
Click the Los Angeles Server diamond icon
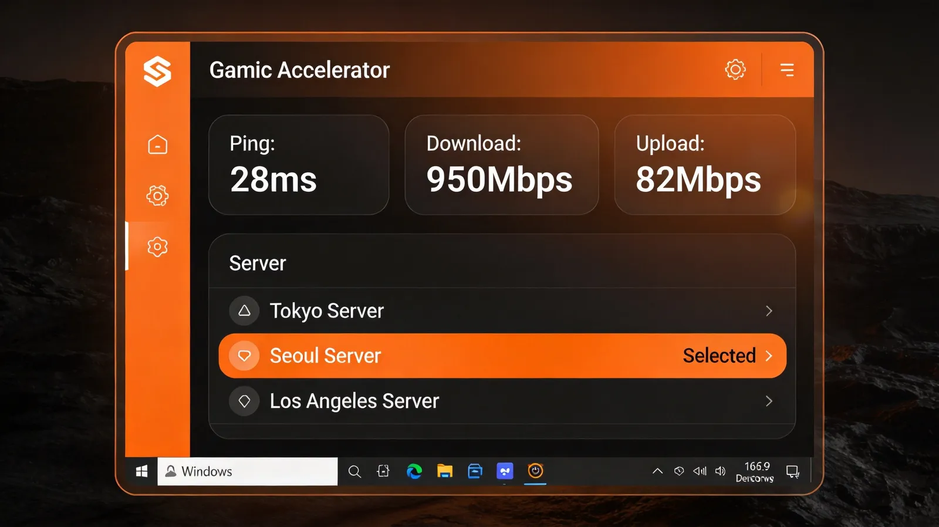(244, 401)
